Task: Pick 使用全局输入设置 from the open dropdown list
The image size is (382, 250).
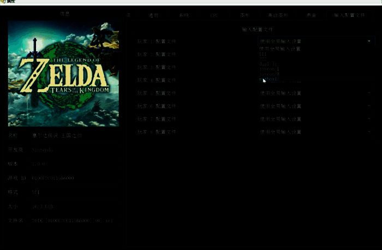Action: 280,49
